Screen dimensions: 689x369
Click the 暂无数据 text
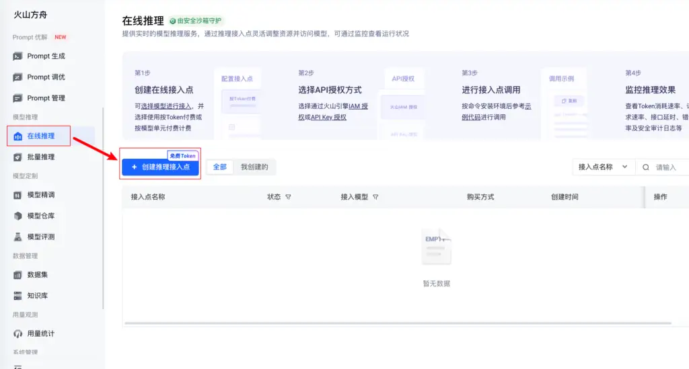point(436,284)
